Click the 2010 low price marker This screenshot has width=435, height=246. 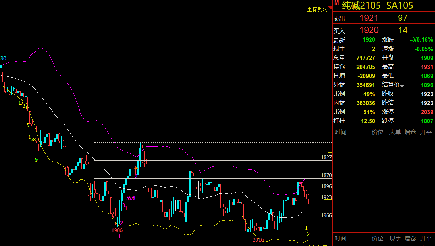coord(258,240)
